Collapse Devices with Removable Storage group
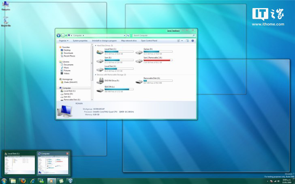Screen dimensions: 295x184 (95, 74)
